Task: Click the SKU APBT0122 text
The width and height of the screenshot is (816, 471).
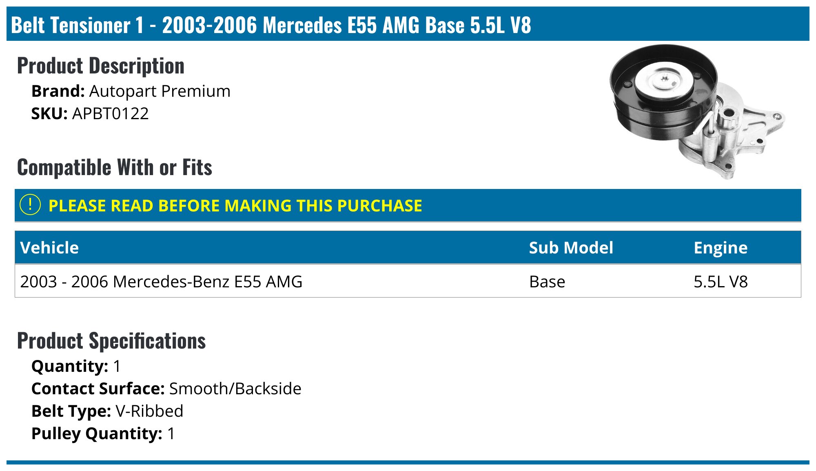Action: [x=90, y=113]
